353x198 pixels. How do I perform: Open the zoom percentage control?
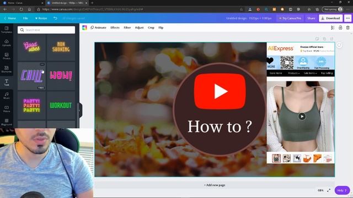(x=320, y=190)
